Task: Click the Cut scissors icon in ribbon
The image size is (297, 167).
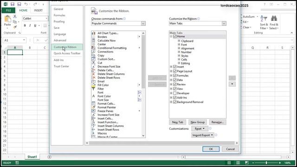Action: pyautogui.click(x=15, y=17)
